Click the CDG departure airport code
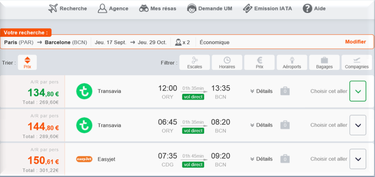Image resolution: width=375 pixels, height=177 pixels. coord(168,165)
